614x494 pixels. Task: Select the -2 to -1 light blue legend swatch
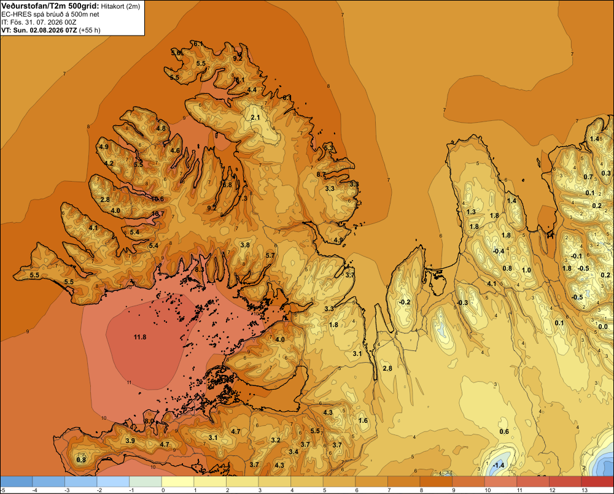click(113, 482)
